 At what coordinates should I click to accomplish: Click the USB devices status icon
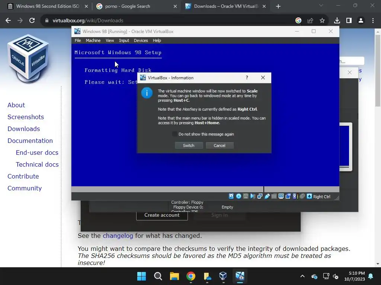click(267, 196)
